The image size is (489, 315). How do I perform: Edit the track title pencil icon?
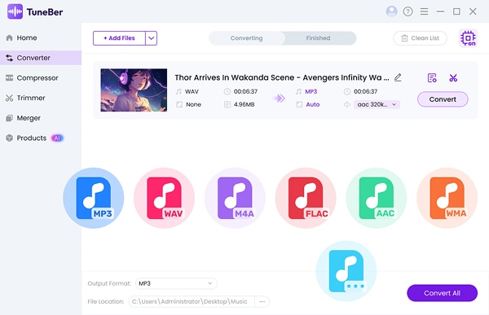(398, 77)
